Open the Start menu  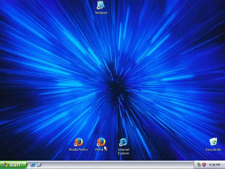13,165
